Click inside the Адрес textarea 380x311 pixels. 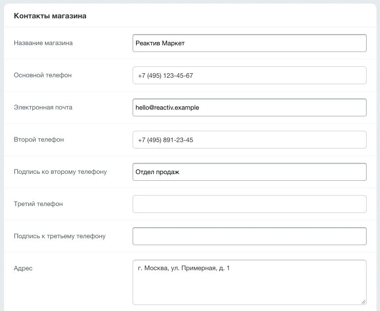tap(249, 282)
